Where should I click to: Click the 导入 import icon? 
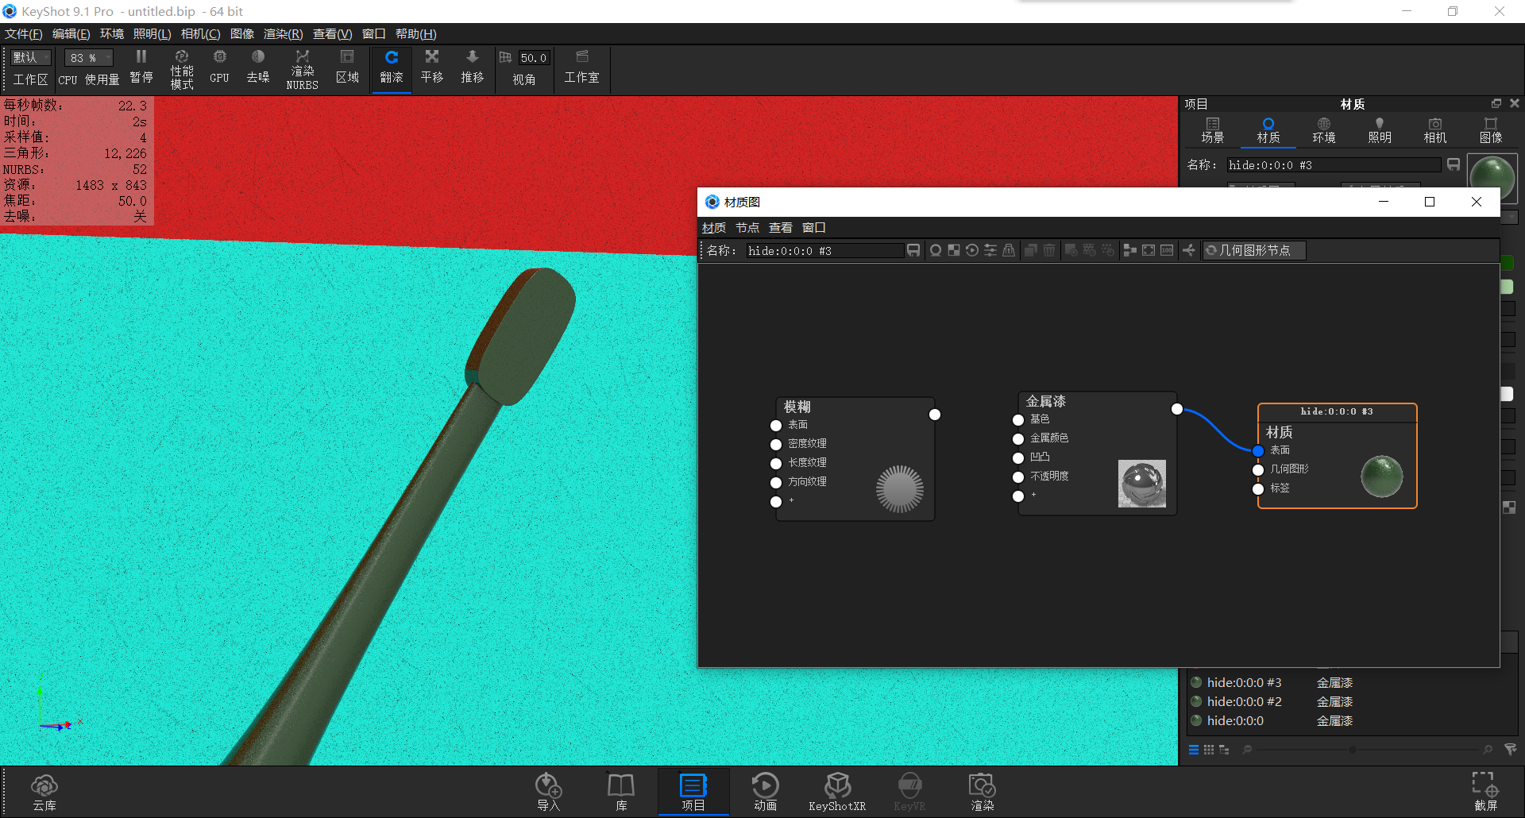click(x=548, y=791)
